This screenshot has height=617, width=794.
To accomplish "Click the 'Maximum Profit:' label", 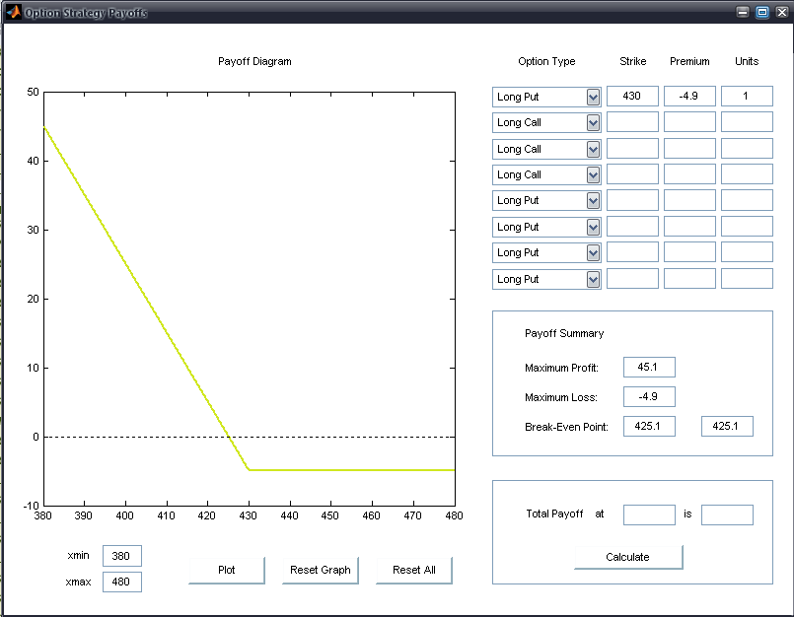I will (561, 368).
